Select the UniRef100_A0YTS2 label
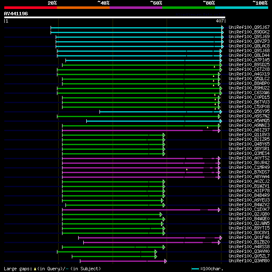 [x=249, y=158]
